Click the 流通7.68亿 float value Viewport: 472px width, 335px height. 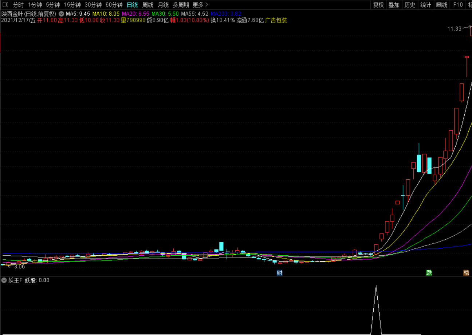click(250, 20)
